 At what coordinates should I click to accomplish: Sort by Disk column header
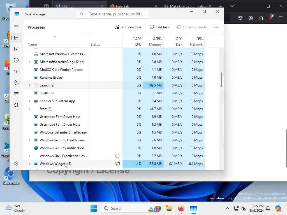tap(174, 41)
